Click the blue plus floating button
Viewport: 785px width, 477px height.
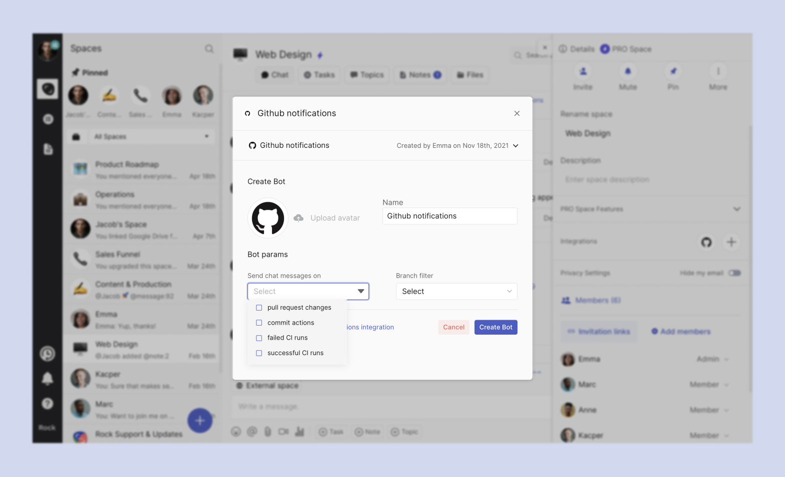click(200, 421)
